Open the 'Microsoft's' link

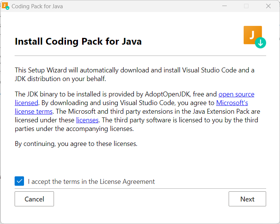(232, 103)
